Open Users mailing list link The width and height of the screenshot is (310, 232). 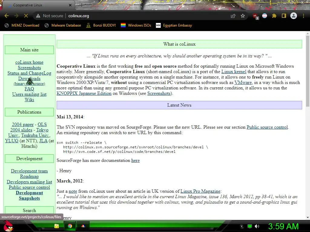coord(29,94)
